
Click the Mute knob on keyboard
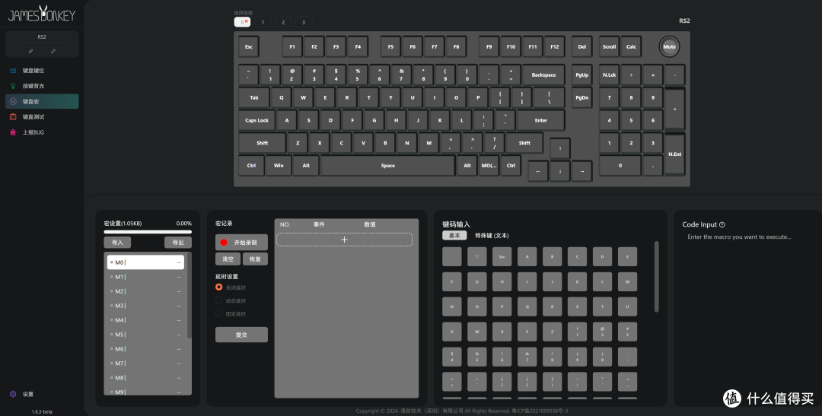point(670,46)
